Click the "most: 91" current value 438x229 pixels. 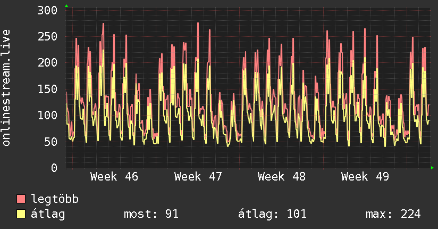click(x=151, y=214)
